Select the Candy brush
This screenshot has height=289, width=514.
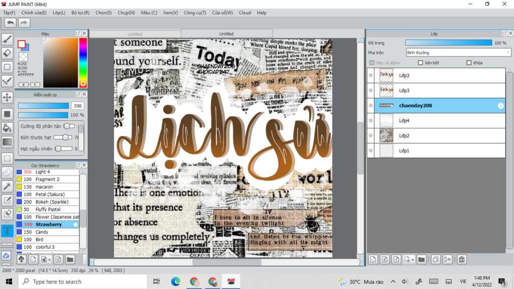[x=48, y=232]
